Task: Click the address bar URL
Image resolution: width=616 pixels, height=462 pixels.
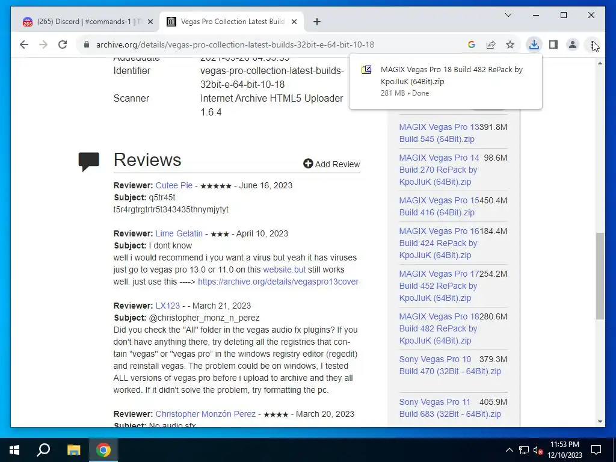Action: coord(235,45)
